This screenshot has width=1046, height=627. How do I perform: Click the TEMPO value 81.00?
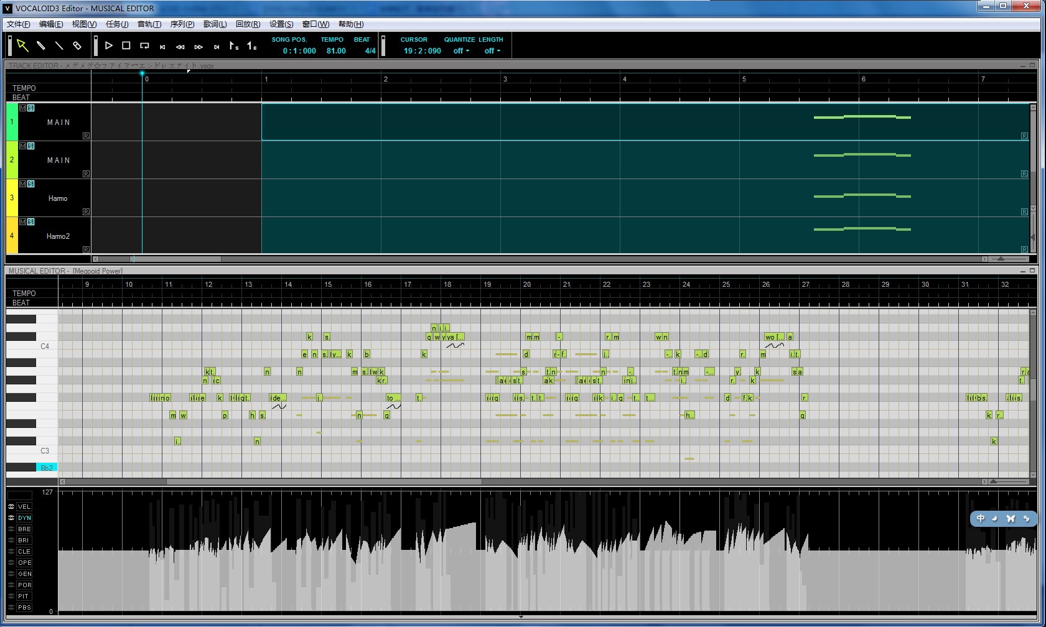[336, 51]
